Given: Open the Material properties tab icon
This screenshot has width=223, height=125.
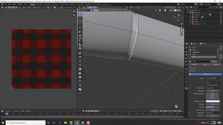Looking at the screenshot, I should pyautogui.click(x=186, y=88).
